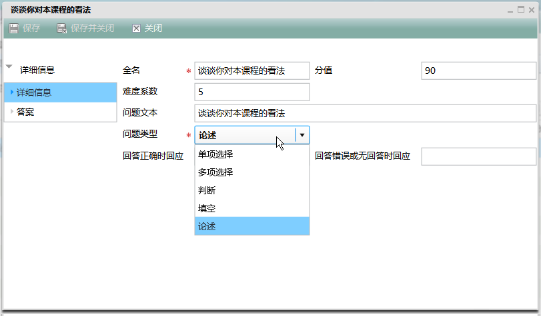Click the 详细信息 section heading text
The image size is (541, 316).
37,70
